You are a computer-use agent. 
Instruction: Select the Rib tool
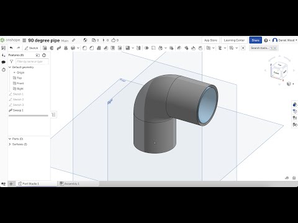point(106,48)
